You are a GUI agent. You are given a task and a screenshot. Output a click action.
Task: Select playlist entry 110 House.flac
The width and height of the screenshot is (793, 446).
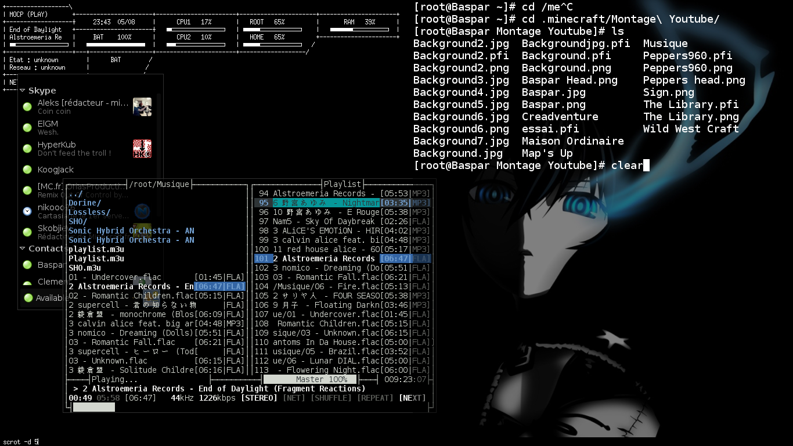(x=343, y=342)
